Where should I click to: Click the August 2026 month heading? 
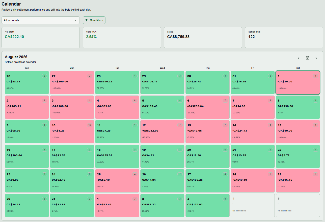pyautogui.click(x=16, y=57)
